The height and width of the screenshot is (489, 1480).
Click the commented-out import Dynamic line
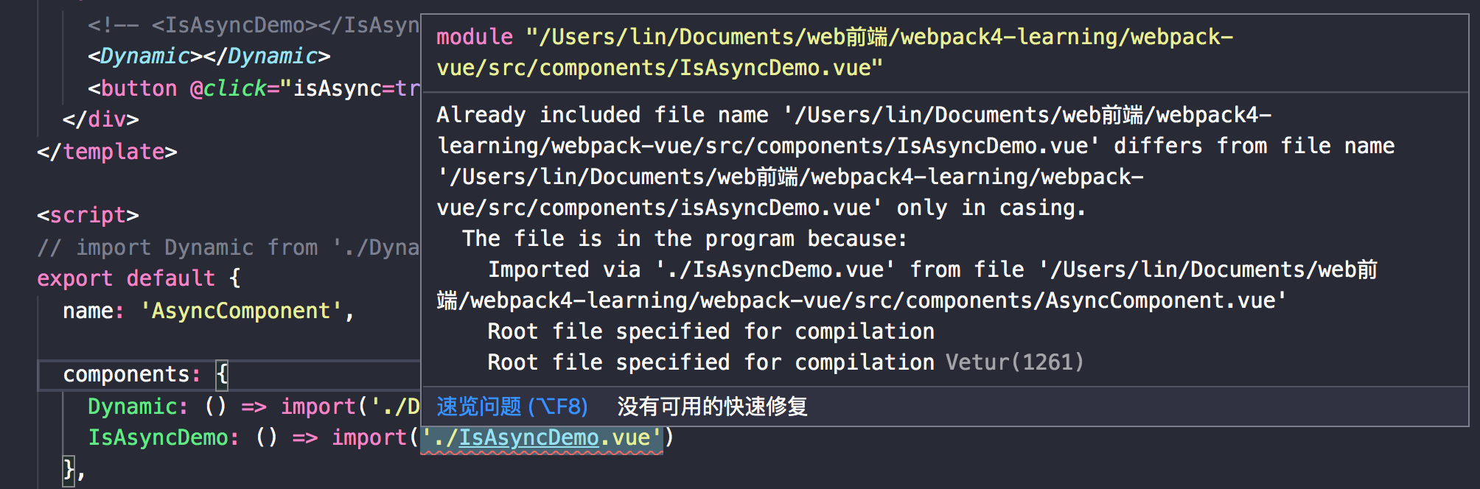click(x=221, y=247)
